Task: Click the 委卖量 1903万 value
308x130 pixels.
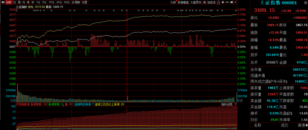Action: [x=273, y=88]
